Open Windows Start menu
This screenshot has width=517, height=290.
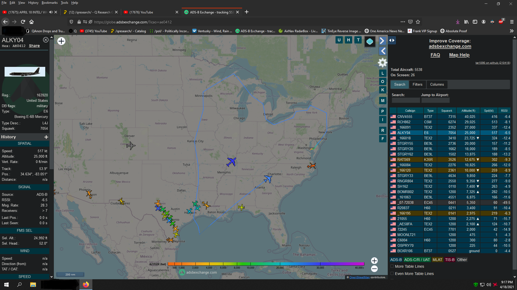pos(6,285)
